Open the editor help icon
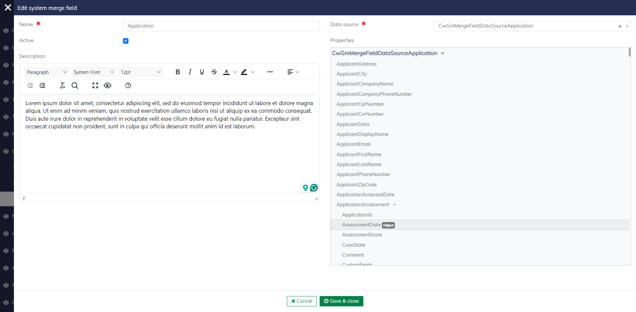 pyautogui.click(x=128, y=86)
